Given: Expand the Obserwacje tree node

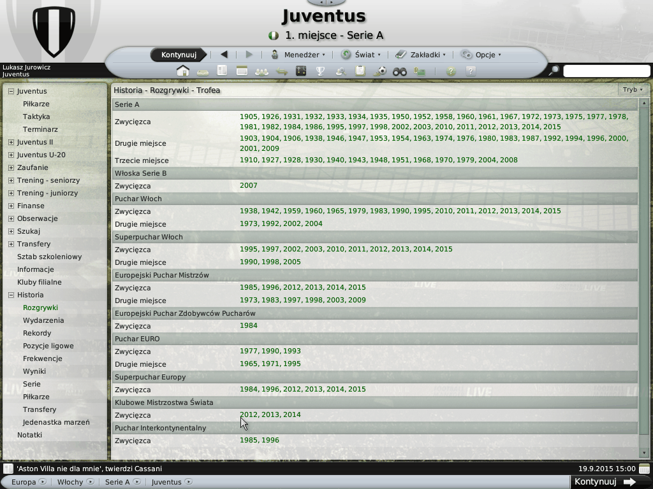Looking at the screenshot, I should point(11,219).
